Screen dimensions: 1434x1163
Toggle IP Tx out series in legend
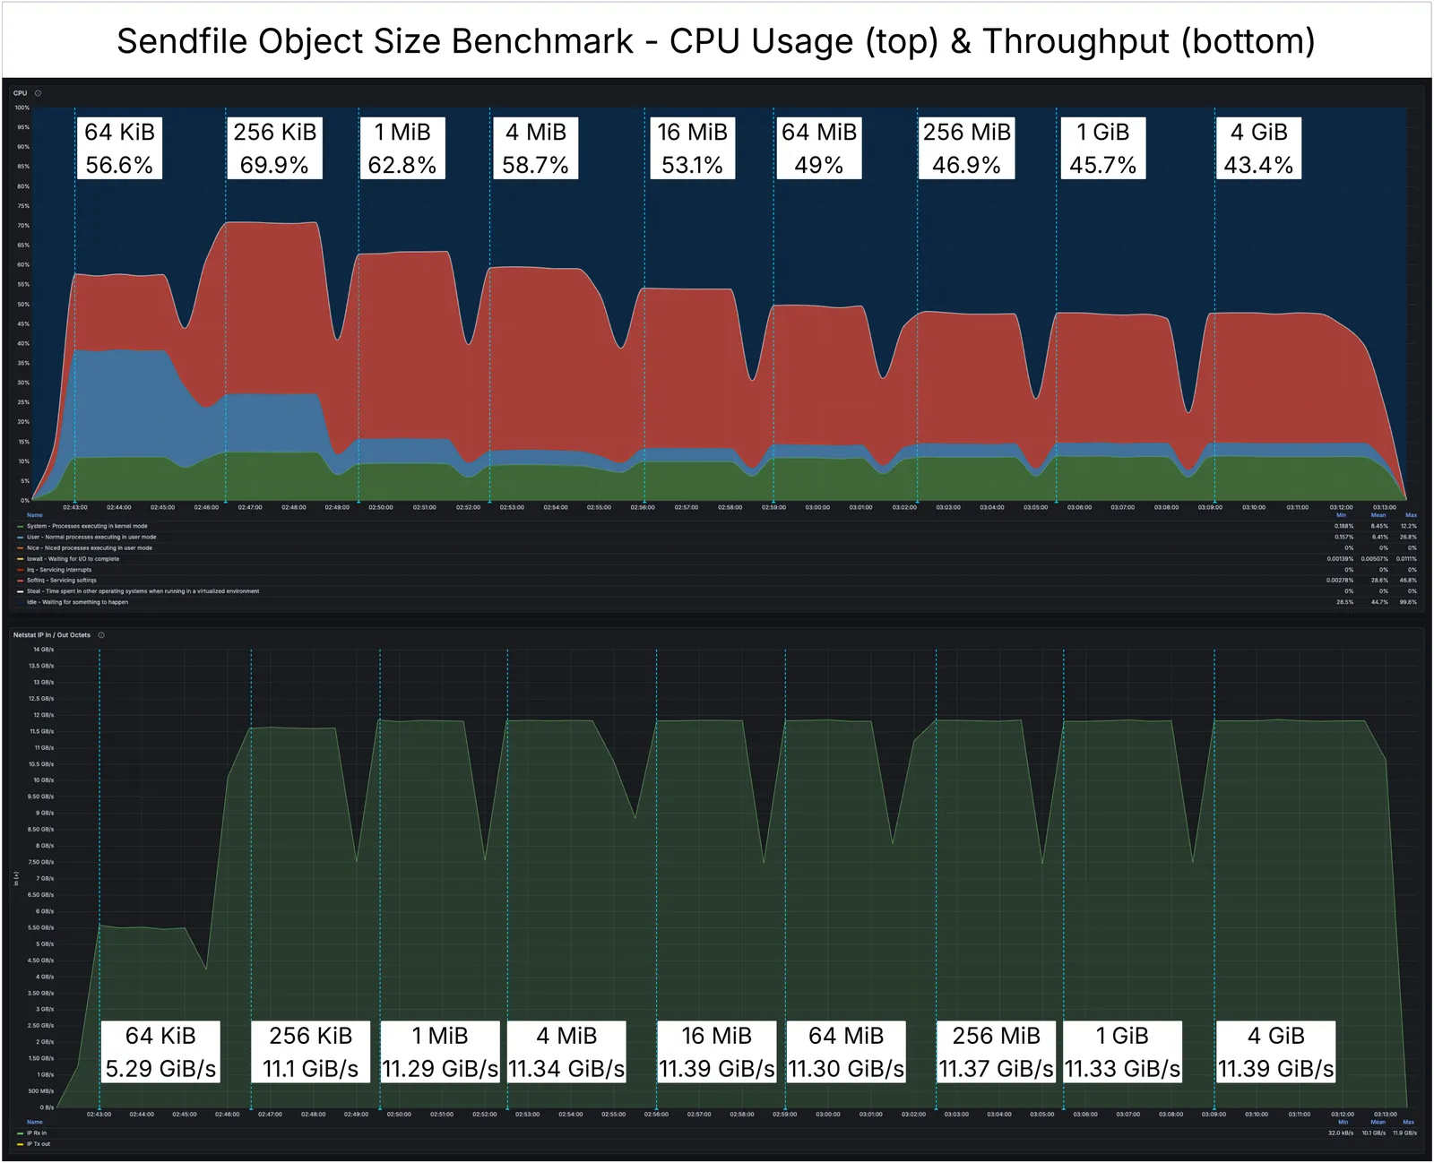(x=39, y=1144)
